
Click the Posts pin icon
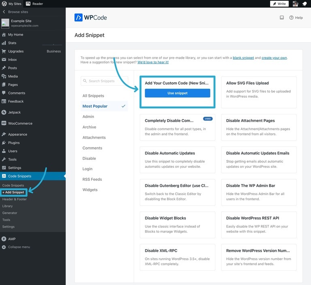4,68
